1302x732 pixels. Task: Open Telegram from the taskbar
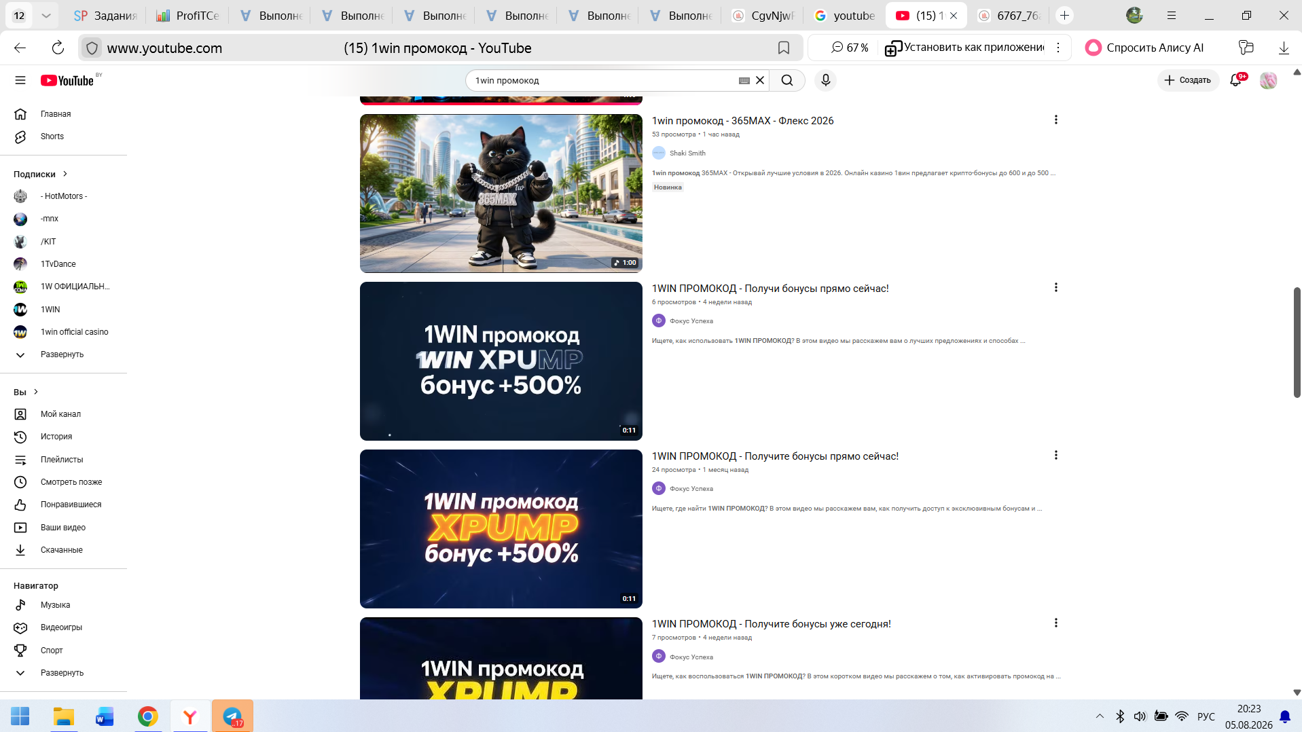[x=232, y=716]
